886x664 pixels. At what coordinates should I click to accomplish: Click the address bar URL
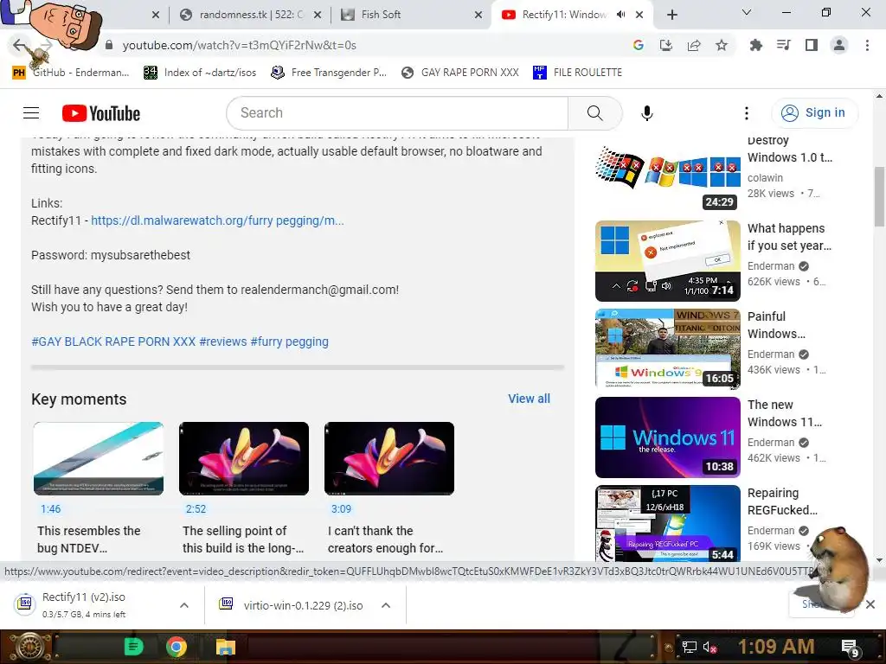(240, 45)
